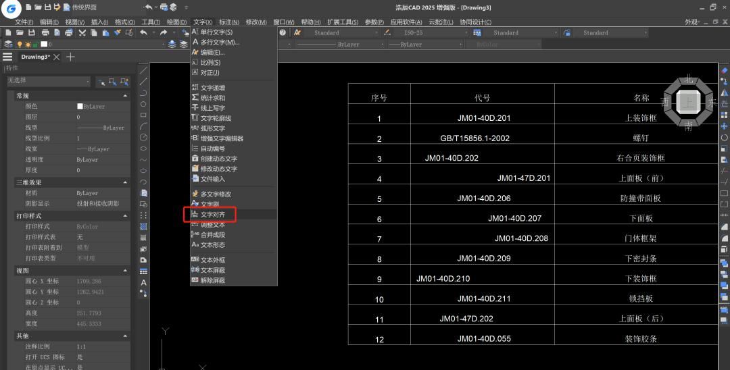This screenshot has height=370, width=730.
Task: Choose 解除屏蔽 from the text menu
Action: tap(234, 280)
